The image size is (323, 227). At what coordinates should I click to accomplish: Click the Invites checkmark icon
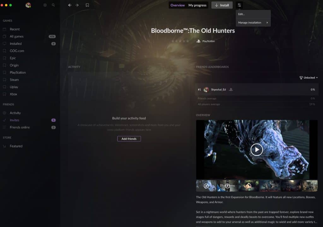4,120
